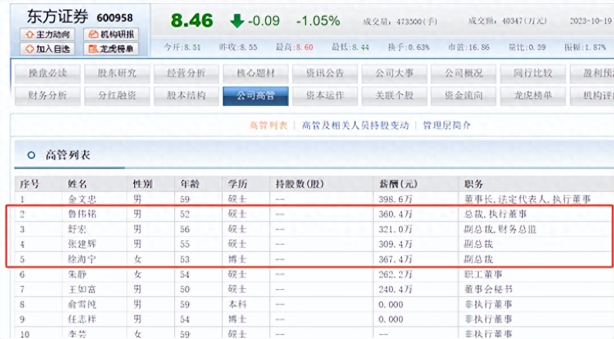Click salary value 262.2万

coord(395,274)
